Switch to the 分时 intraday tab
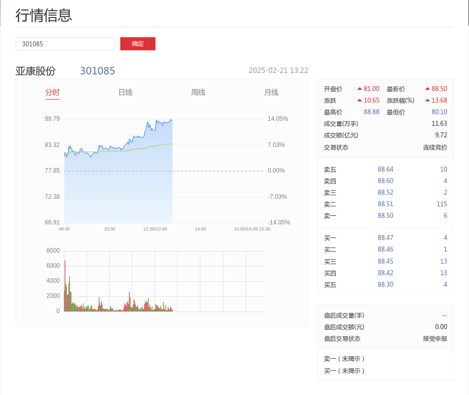Image resolution: width=469 pixels, height=395 pixels. click(52, 92)
